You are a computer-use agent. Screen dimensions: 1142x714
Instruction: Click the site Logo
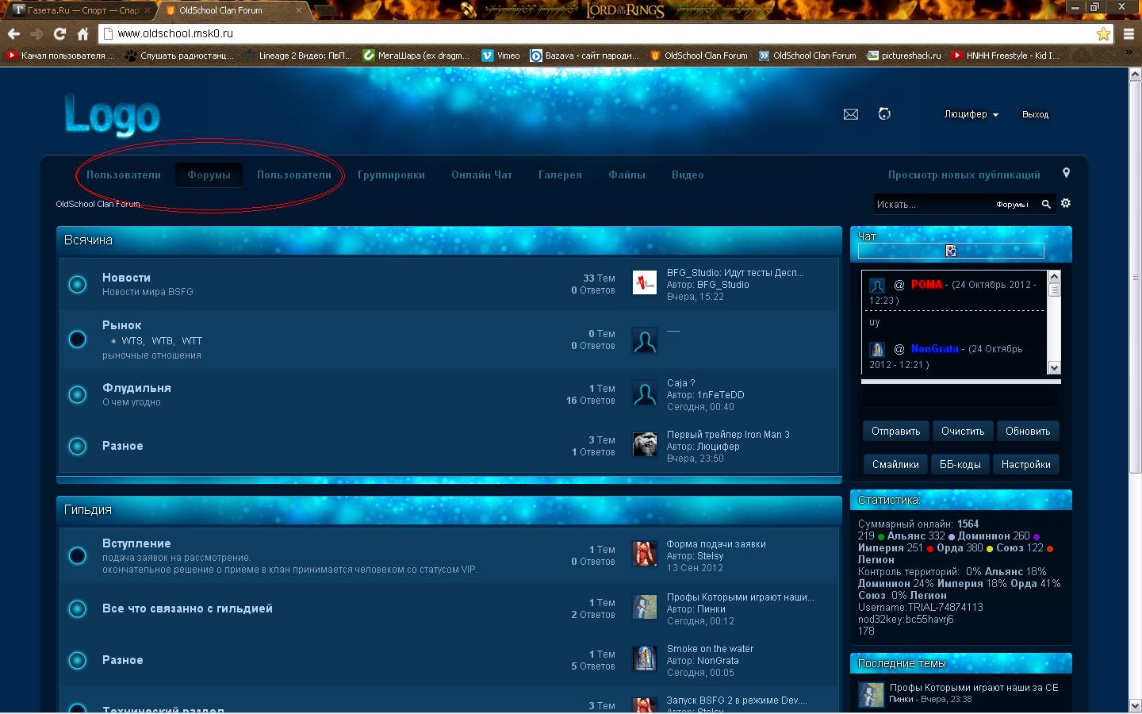pos(113,116)
